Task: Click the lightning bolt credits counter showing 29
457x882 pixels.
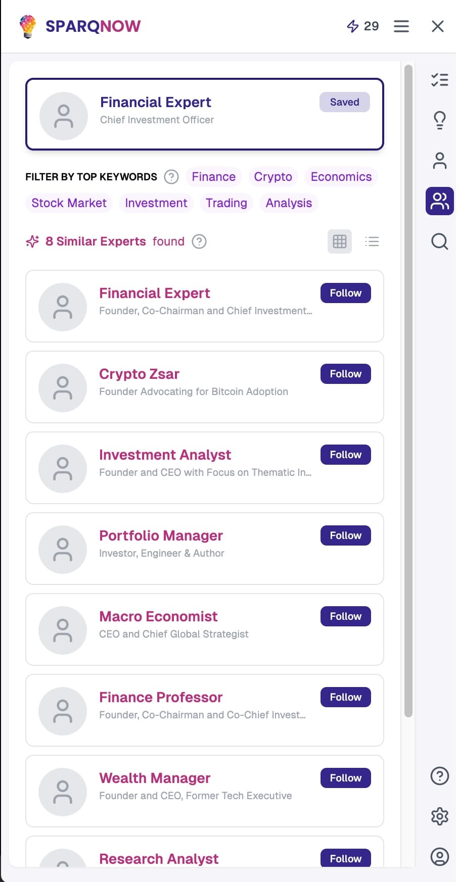Action: coord(363,26)
